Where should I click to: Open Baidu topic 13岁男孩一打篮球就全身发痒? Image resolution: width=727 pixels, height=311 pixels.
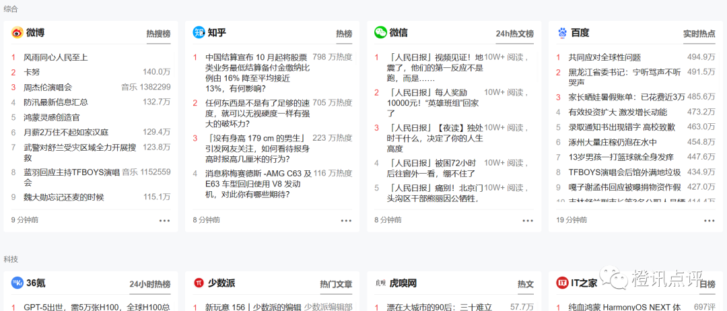point(621,157)
